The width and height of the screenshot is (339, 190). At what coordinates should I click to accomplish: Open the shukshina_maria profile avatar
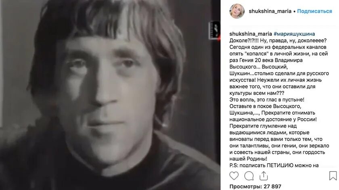pyautogui.click(x=237, y=11)
